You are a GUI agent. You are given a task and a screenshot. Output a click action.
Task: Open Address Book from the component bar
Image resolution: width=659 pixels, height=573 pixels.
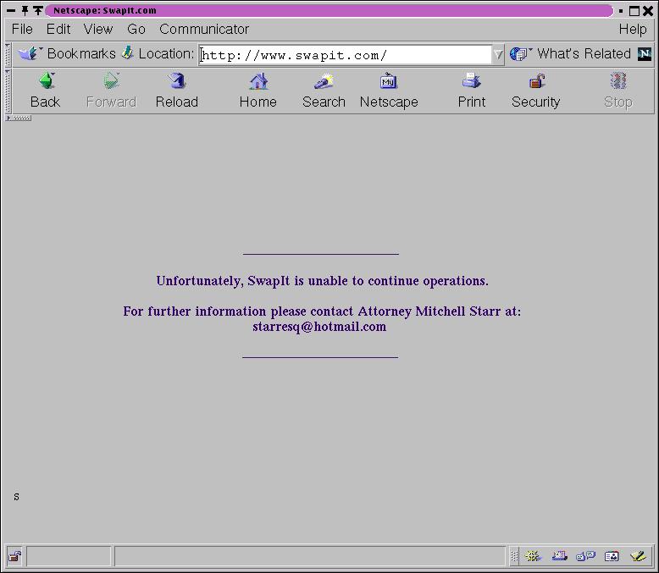pyautogui.click(x=612, y=556)
